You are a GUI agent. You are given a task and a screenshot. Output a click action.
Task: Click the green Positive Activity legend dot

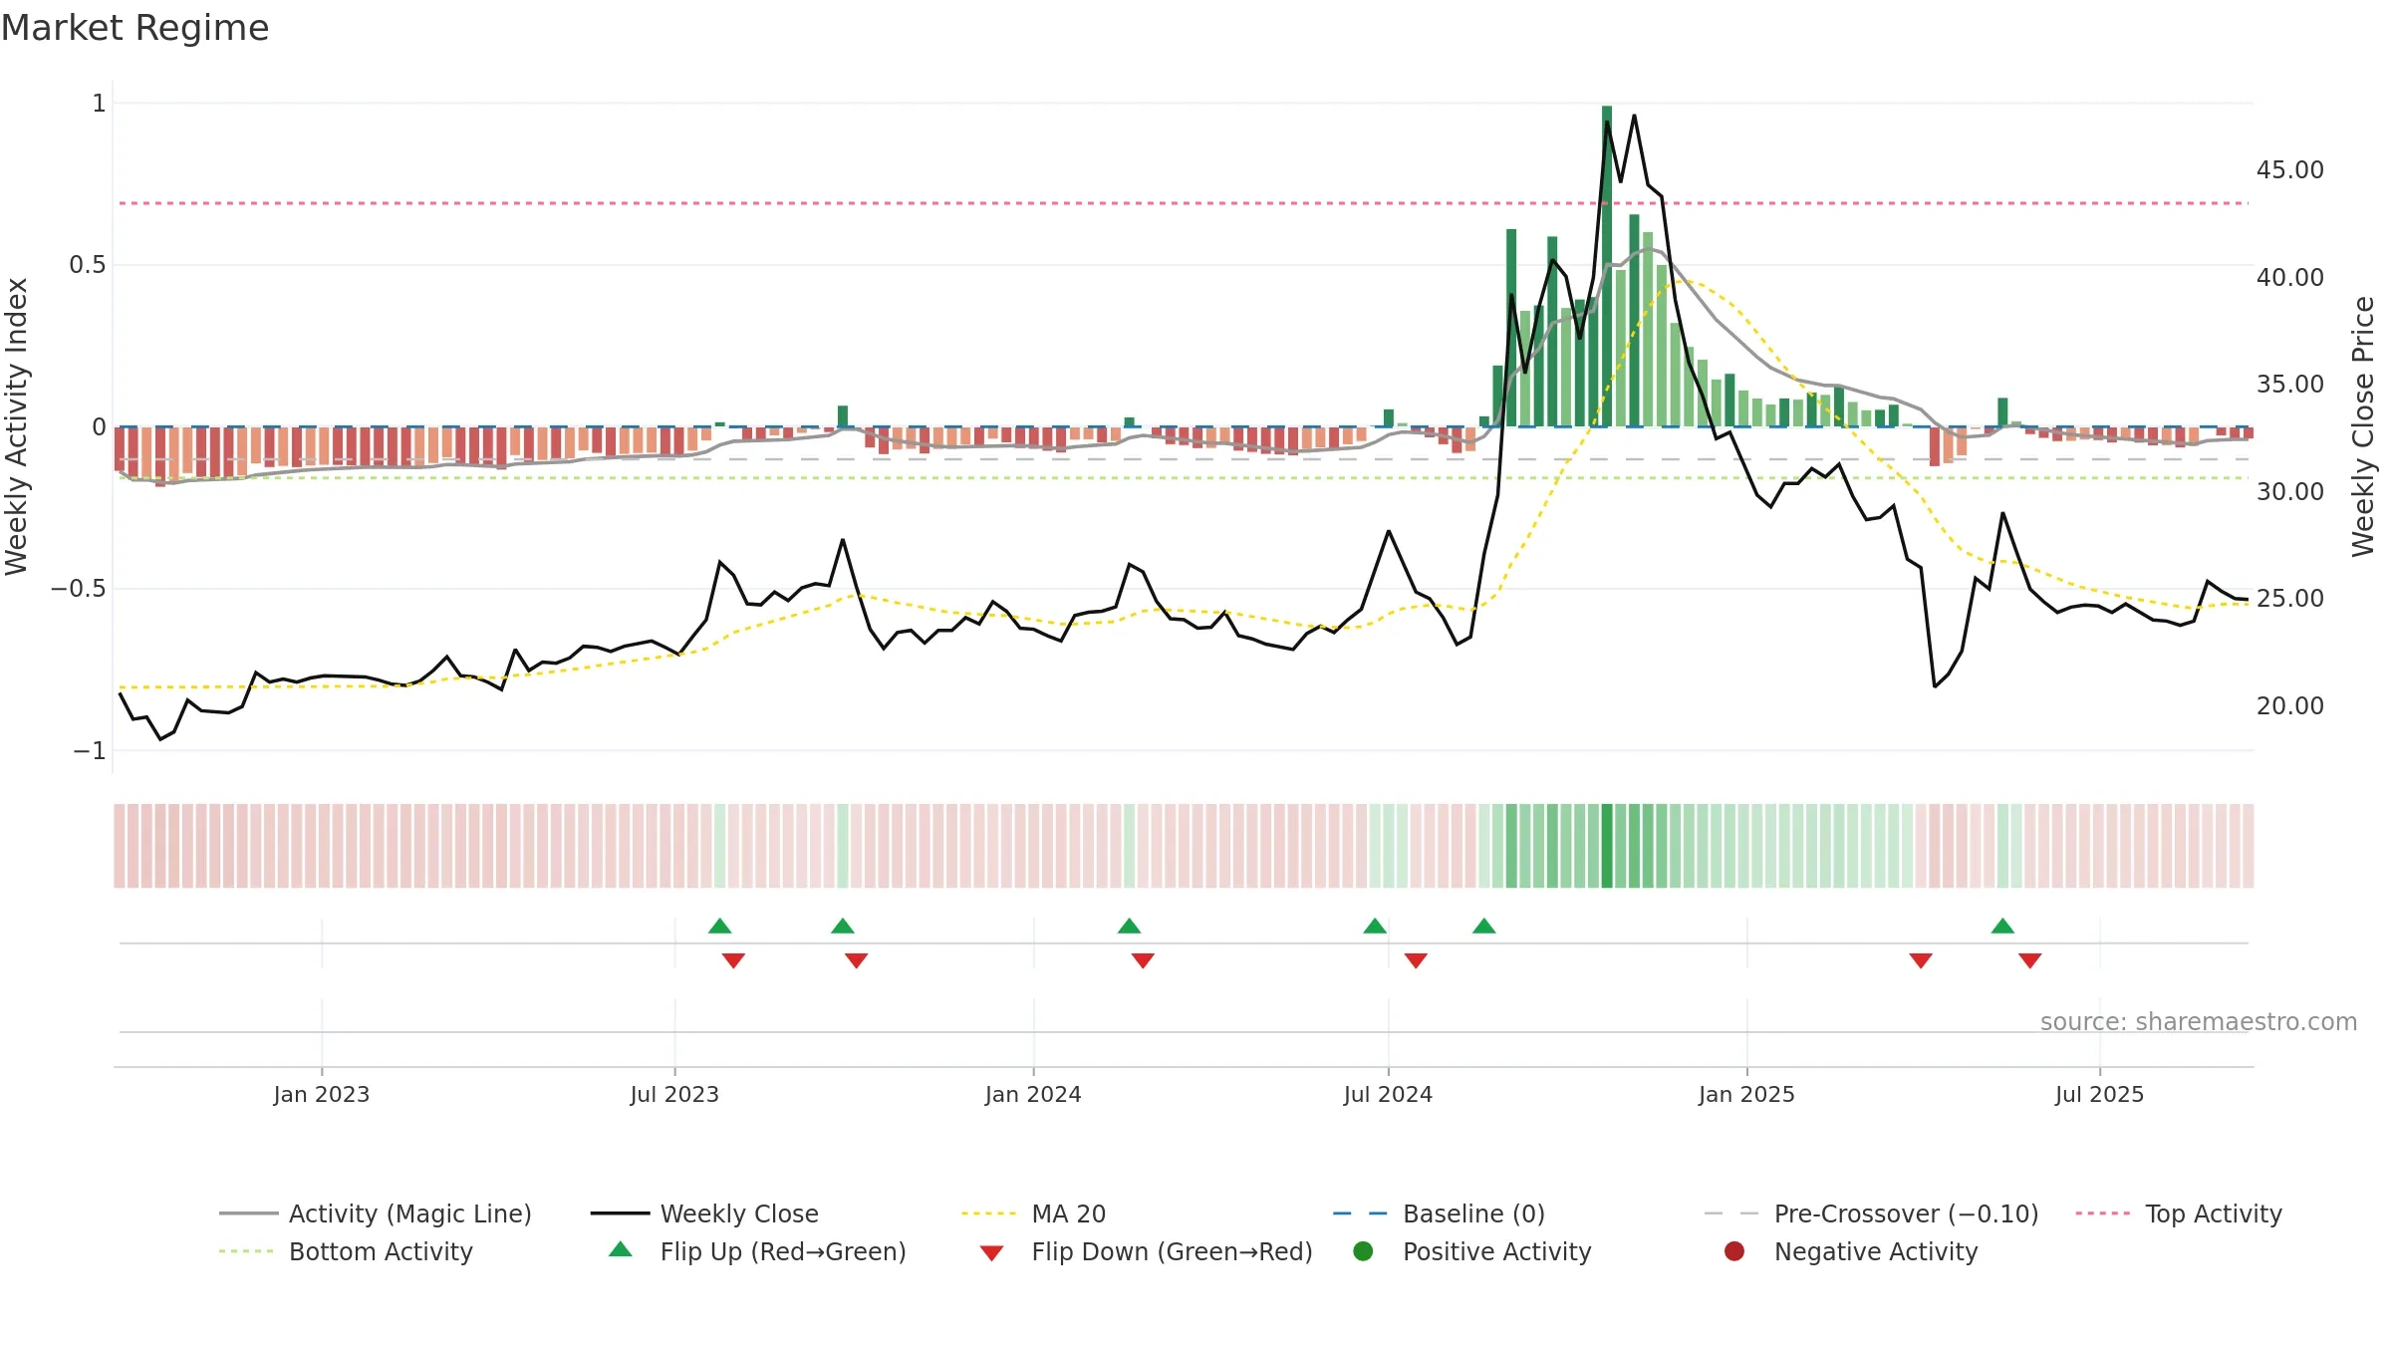pos(1363,1251)
